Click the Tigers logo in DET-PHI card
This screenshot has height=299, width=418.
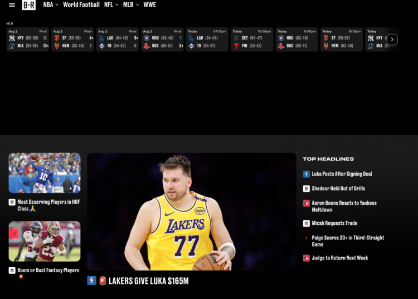click(x=236, y=38)
